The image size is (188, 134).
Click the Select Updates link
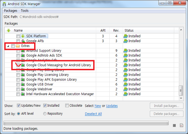click(x=112, y=106)
